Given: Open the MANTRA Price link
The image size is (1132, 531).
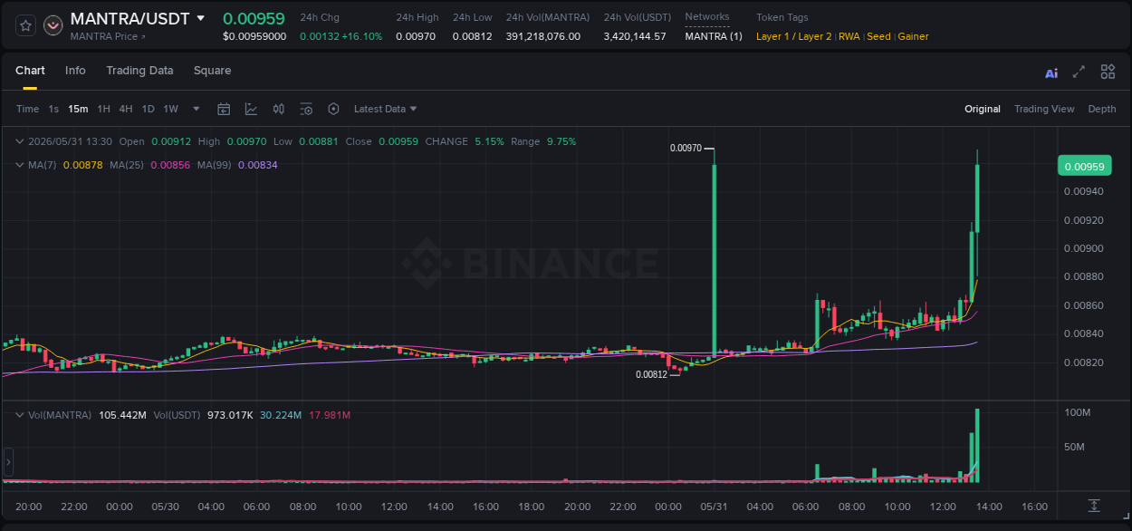Looking at the screenshot, I should (108, 36).
